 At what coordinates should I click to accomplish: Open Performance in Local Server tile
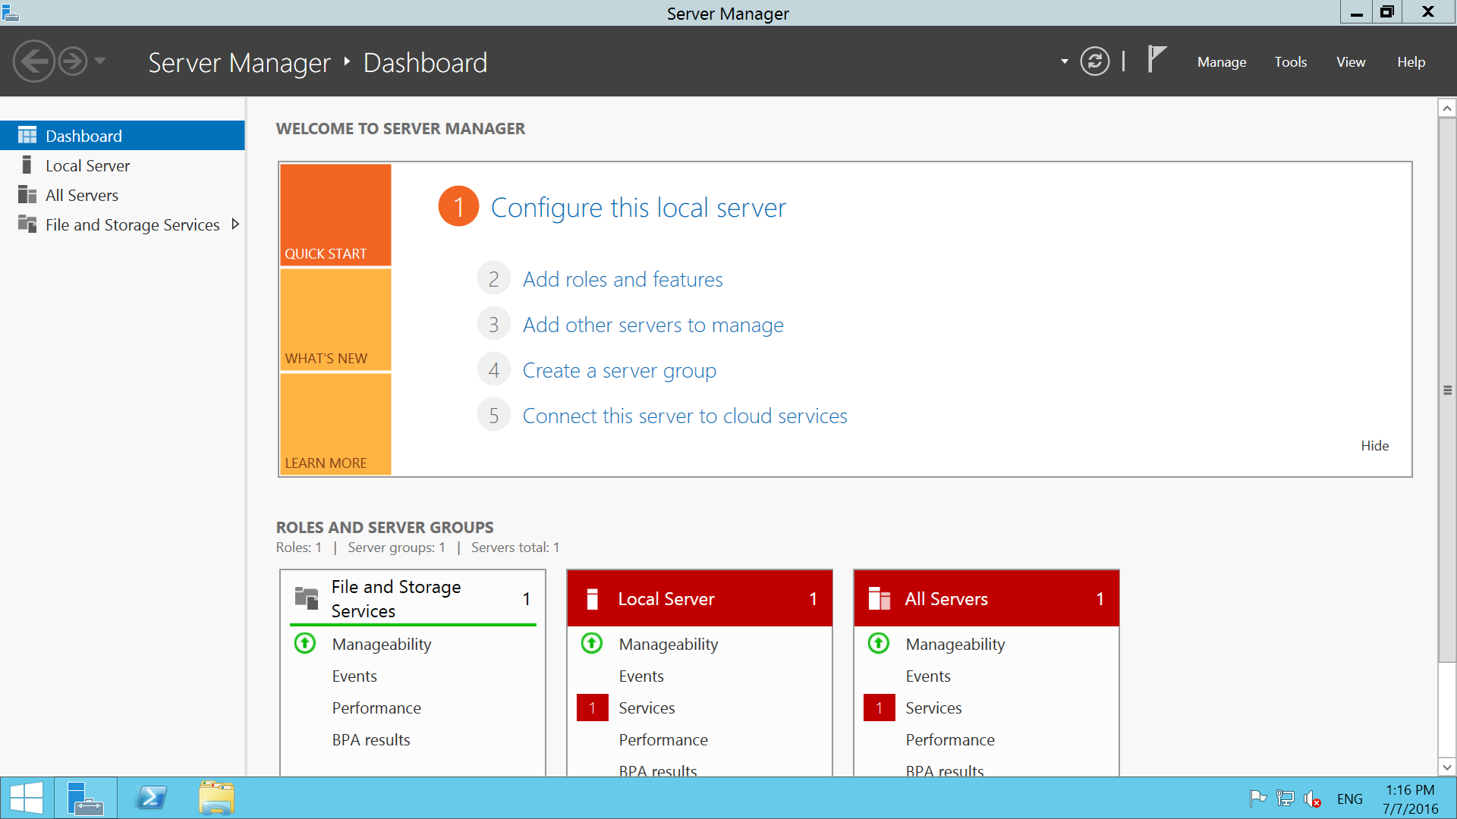(662, 739)
